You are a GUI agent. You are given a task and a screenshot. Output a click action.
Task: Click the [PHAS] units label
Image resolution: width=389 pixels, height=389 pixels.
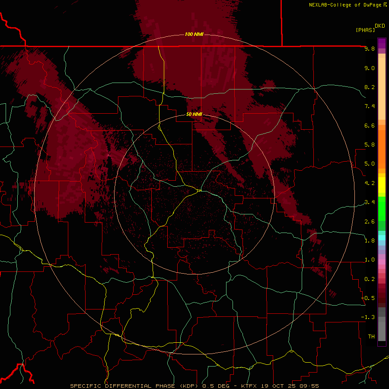(365, 30)
